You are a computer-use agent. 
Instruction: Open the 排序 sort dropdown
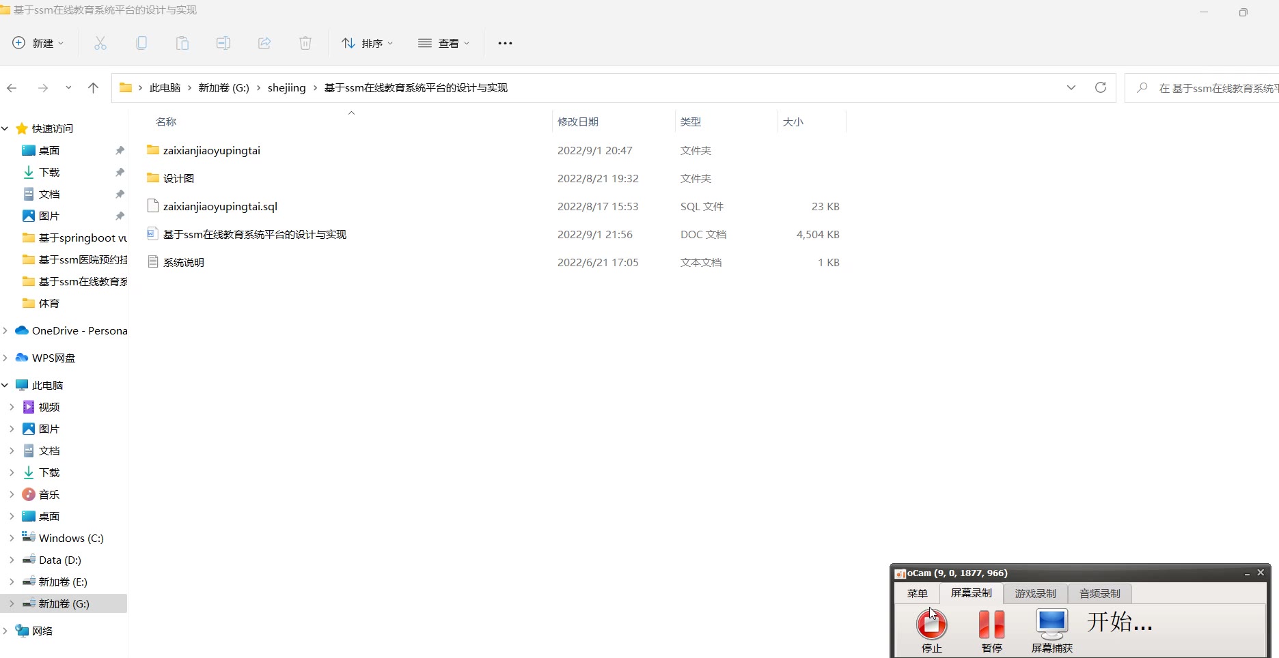point(368,43)
